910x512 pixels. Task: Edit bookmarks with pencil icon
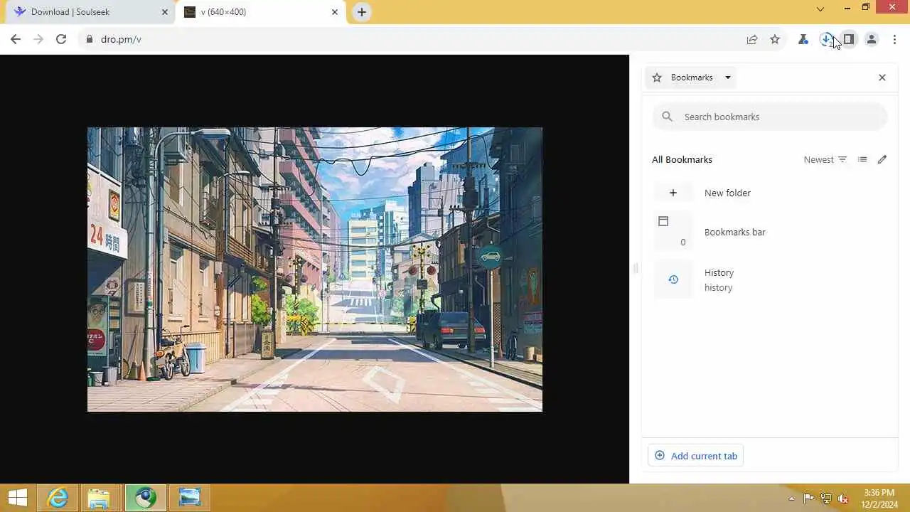point(882,159)
